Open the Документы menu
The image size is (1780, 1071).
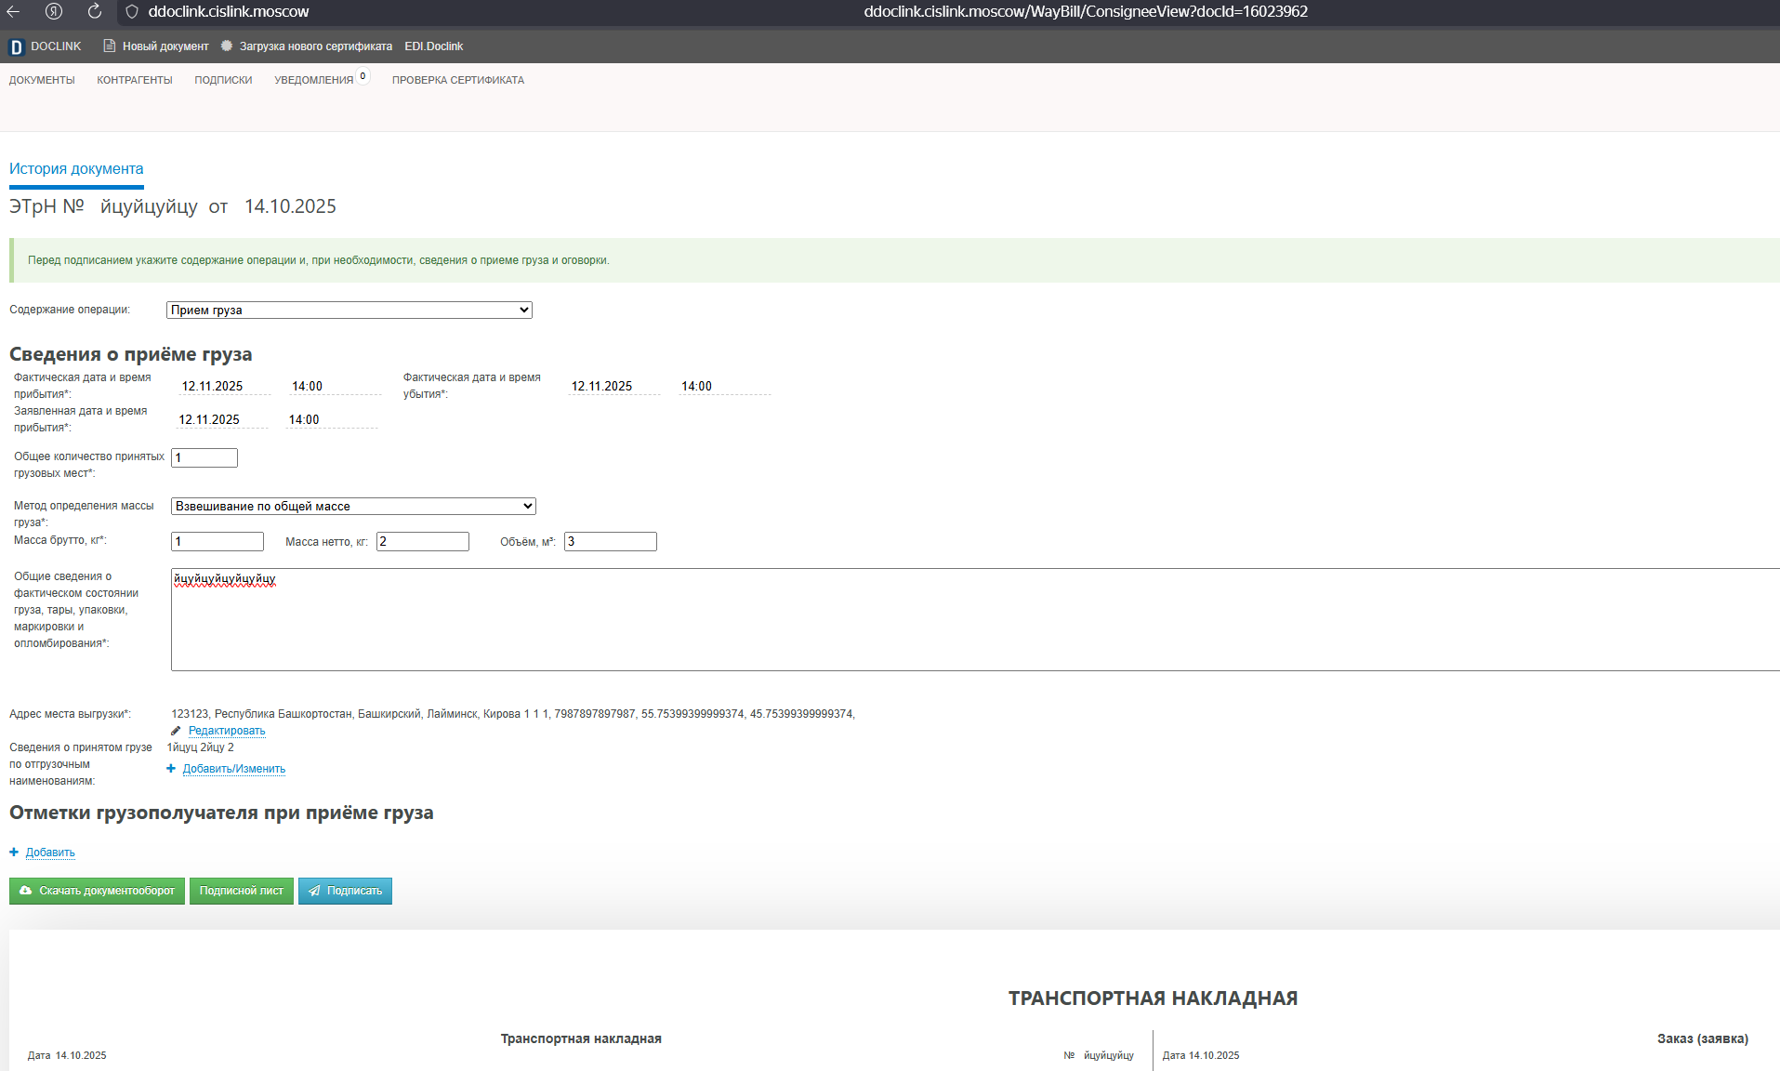coord(42,80)
